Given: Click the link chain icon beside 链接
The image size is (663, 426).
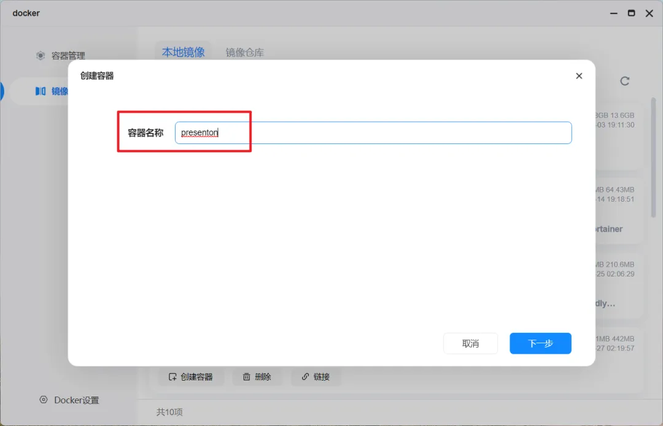Looking at the screenshot, I should pyautogui.click(x=305, y=376).
